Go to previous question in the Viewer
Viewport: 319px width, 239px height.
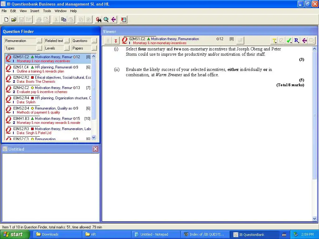click(x=108, y=41)
